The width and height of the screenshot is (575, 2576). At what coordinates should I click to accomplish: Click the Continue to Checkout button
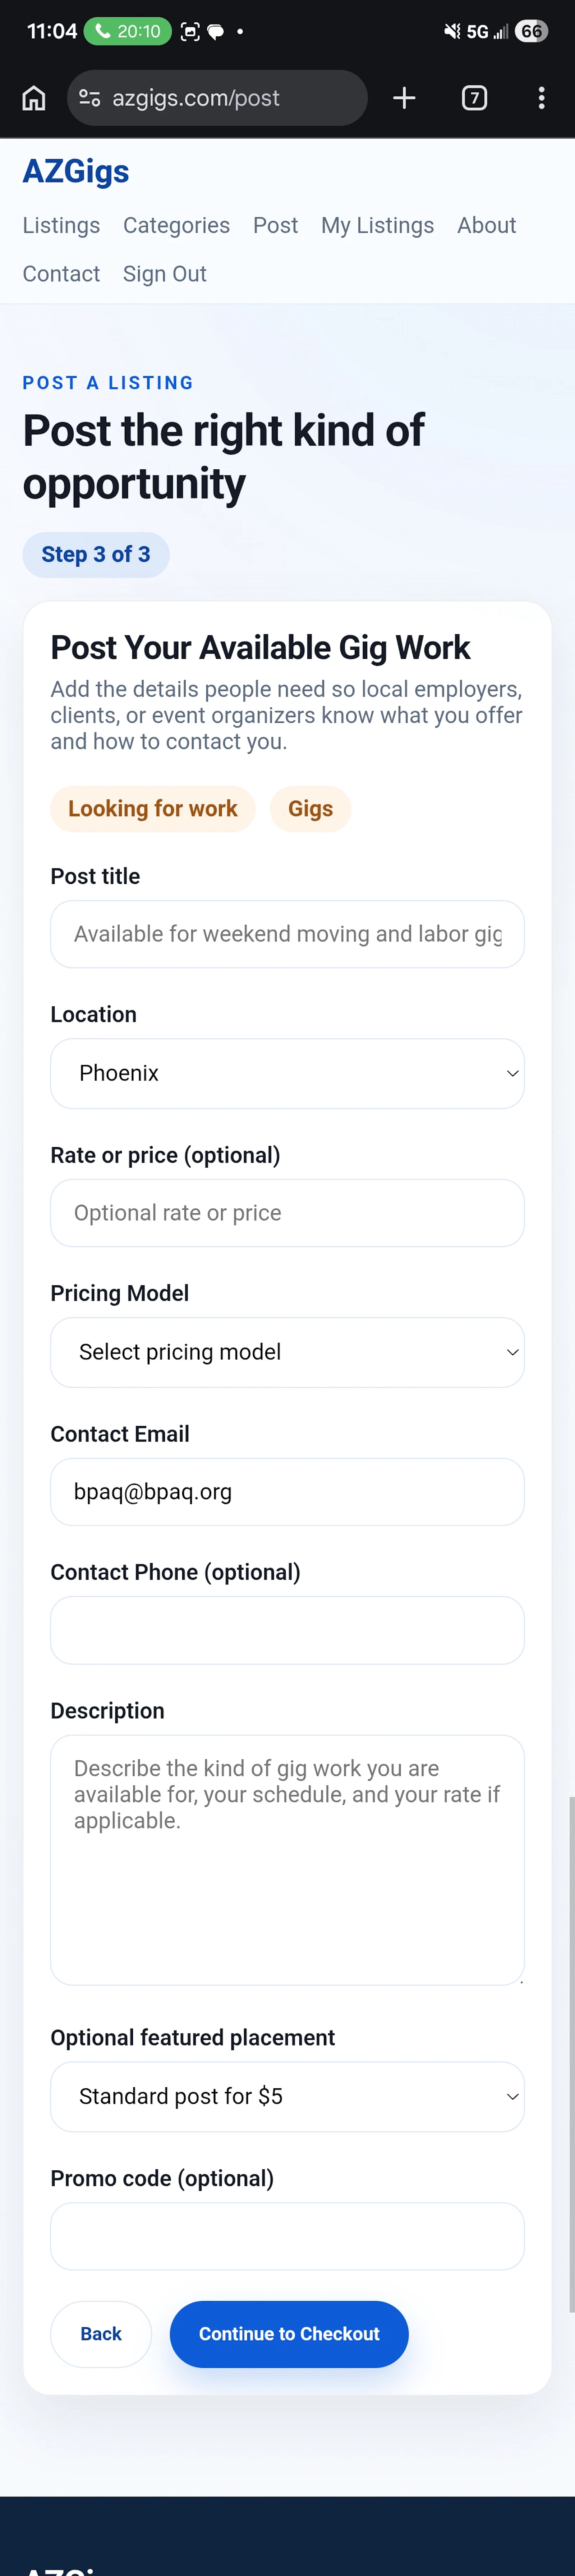290,2334
